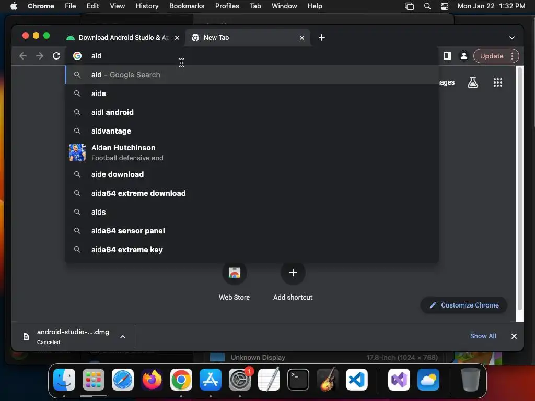
Task: Open the Apple menu
Action: click(x=14, y=6)
